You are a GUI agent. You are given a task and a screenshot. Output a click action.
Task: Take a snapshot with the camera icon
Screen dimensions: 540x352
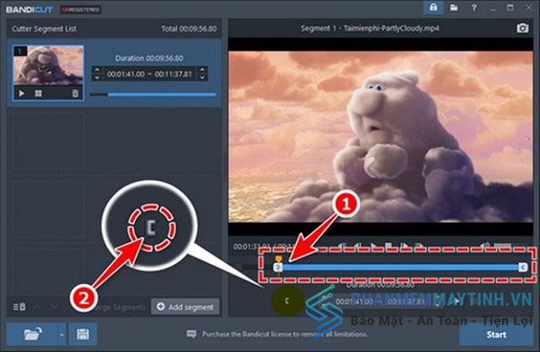click(522, 28)
